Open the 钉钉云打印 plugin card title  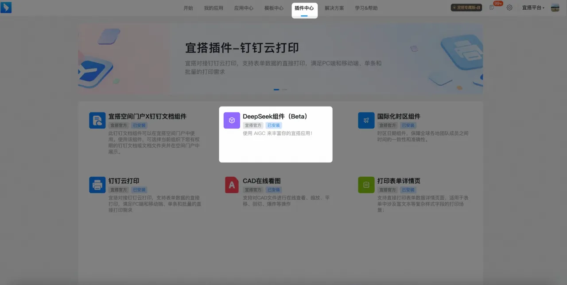point(124,181)
